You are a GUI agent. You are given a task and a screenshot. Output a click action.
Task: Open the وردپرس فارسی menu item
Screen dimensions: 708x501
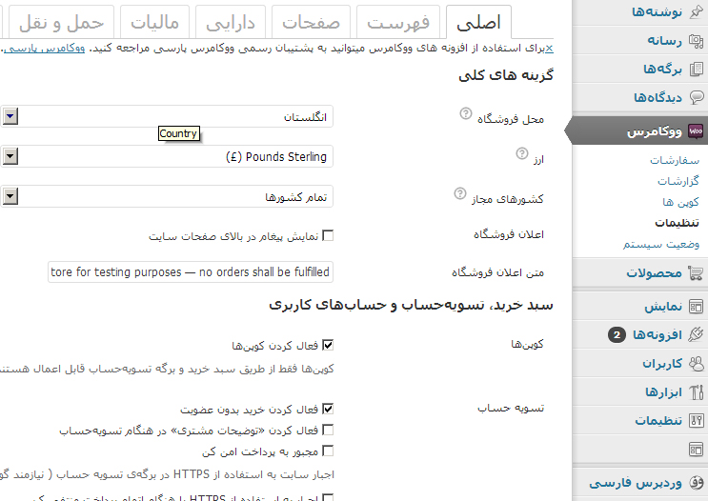(636, 484)
